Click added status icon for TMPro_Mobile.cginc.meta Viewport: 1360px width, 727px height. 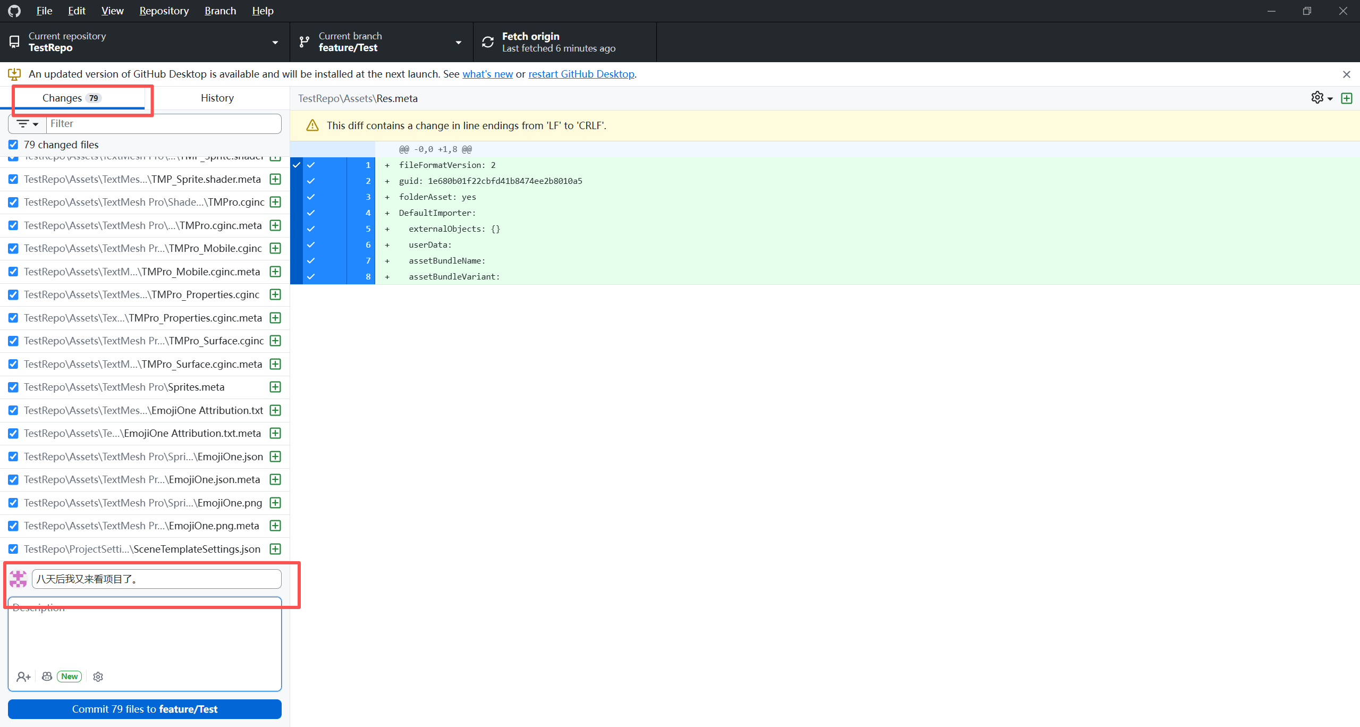[x=275, y=272]
